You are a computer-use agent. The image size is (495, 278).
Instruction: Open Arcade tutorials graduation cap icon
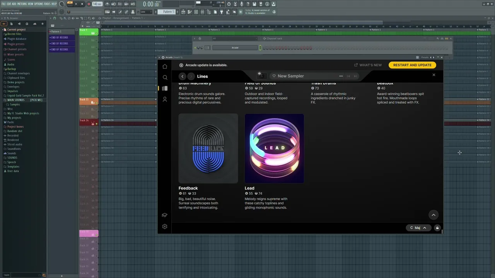[x=165, y=215]
